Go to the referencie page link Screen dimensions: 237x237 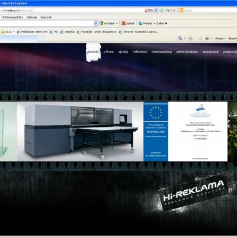tap(140, 52)
